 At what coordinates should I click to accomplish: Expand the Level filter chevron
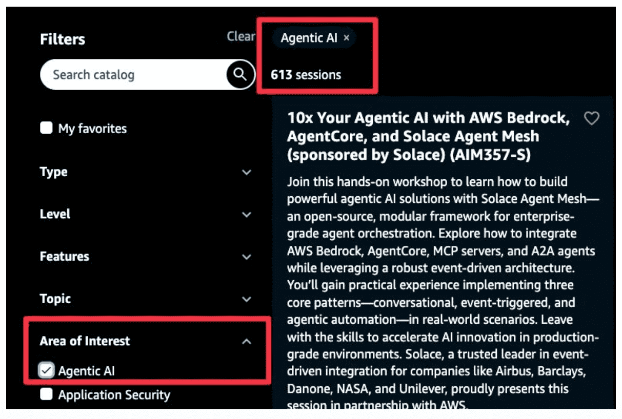point(247,214)
